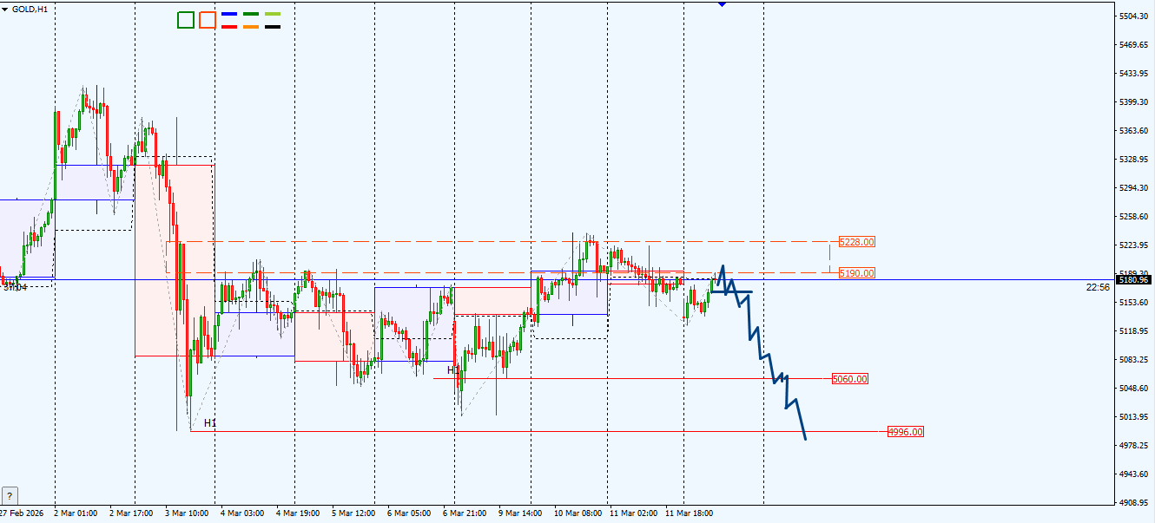Click the 4 Mar 19:00 time label
This screenshot has width=1155, height=523.
298,513
